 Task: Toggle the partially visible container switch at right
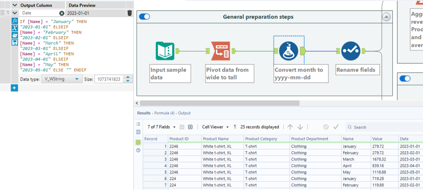pyautogui.click(x=405, y=79)
